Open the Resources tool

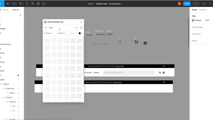pos(33,4)
